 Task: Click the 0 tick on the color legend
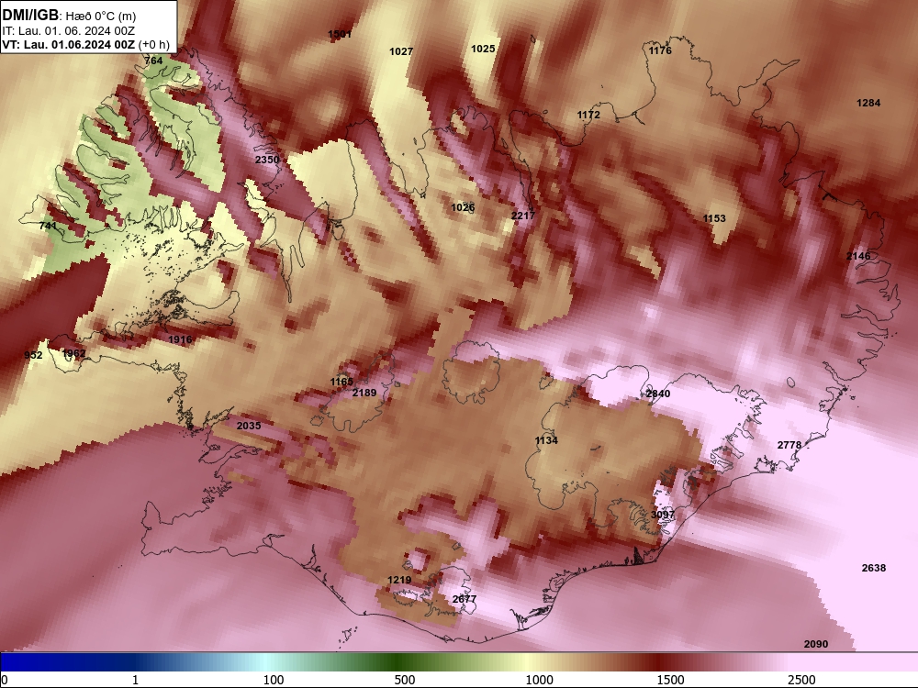pyautogui.click(x=5, y=680)
